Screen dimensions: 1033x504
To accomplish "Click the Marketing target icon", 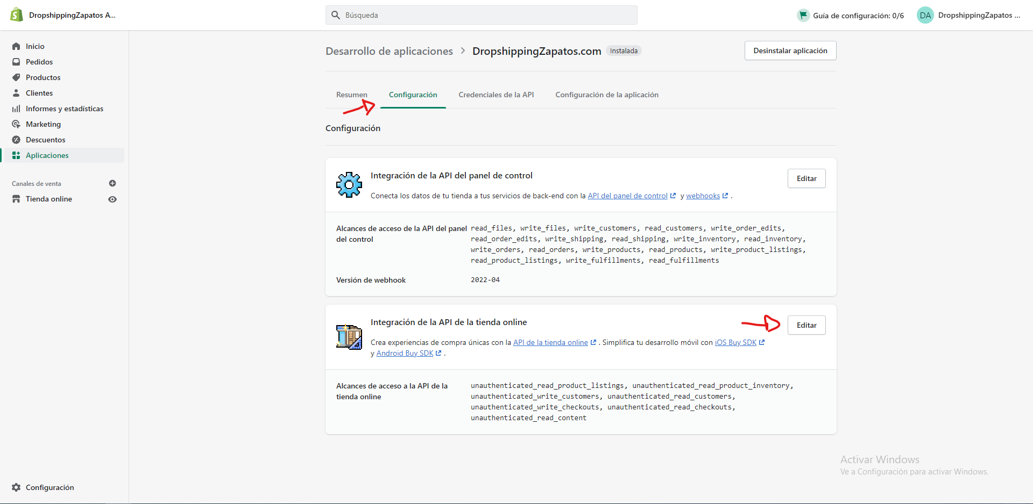I will click(x=16, y=124).
